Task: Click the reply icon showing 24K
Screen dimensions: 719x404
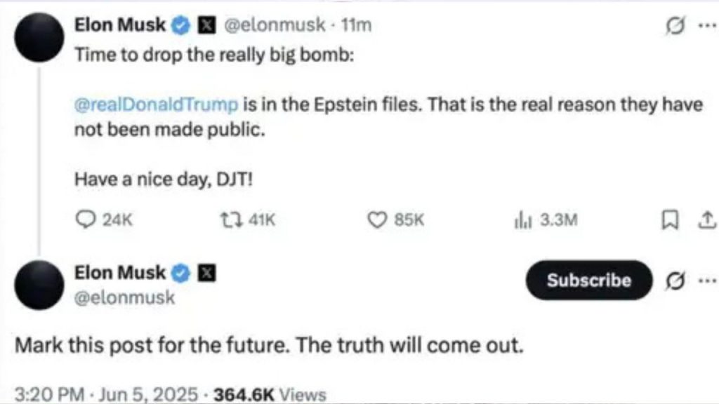Action: 85,220
